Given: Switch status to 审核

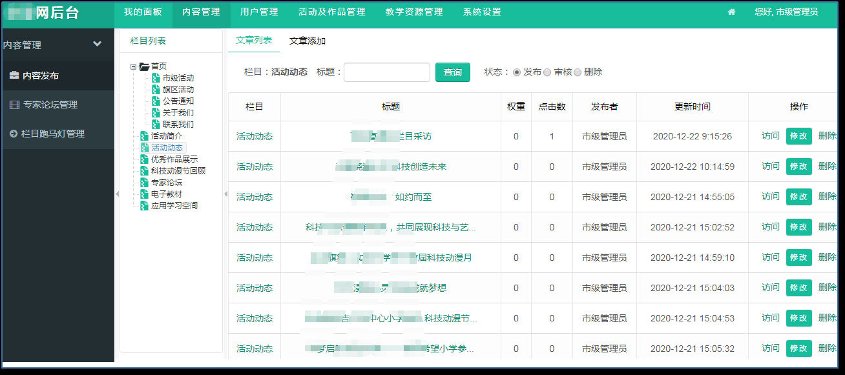Looking at the screenshot, I should [x=547, y=72].
